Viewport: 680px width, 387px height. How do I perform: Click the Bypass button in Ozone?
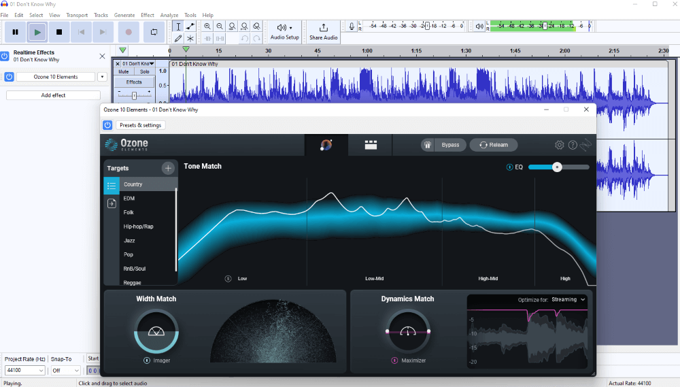(x=450, y=145)
